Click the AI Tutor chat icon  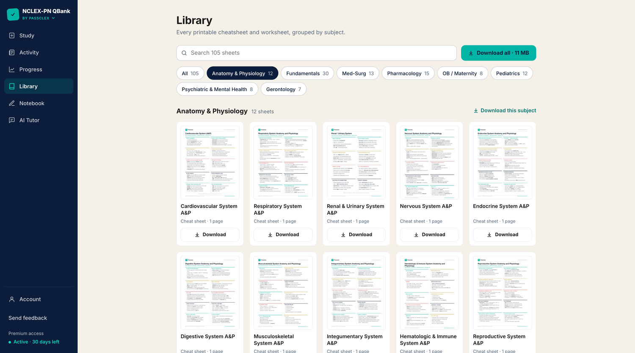12,120
